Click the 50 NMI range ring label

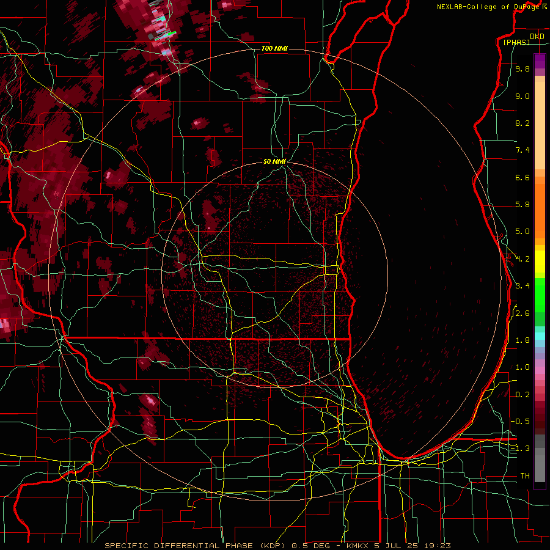(x=274, y=161)
